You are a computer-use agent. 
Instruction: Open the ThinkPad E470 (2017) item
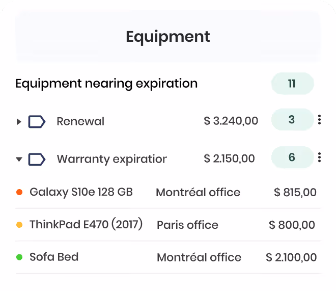coord(86,224)
